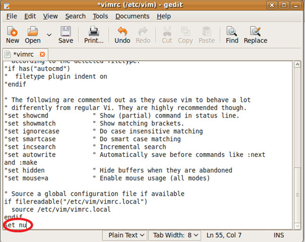The image size is (305, 242).
Task: Click the Copy toolbar icon
Action: tap(186, 31)
